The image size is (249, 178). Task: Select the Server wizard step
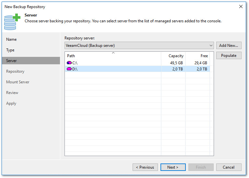[11, 61]
